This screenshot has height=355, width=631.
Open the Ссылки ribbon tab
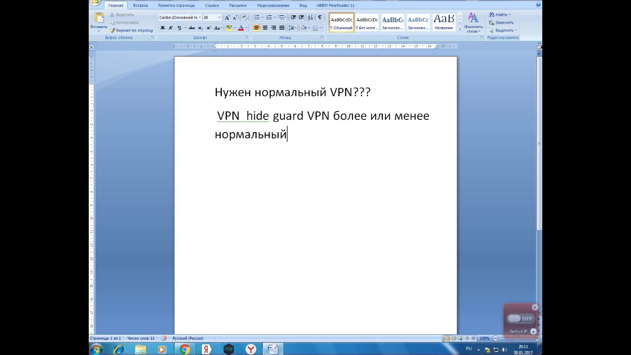tap(212, 5)
